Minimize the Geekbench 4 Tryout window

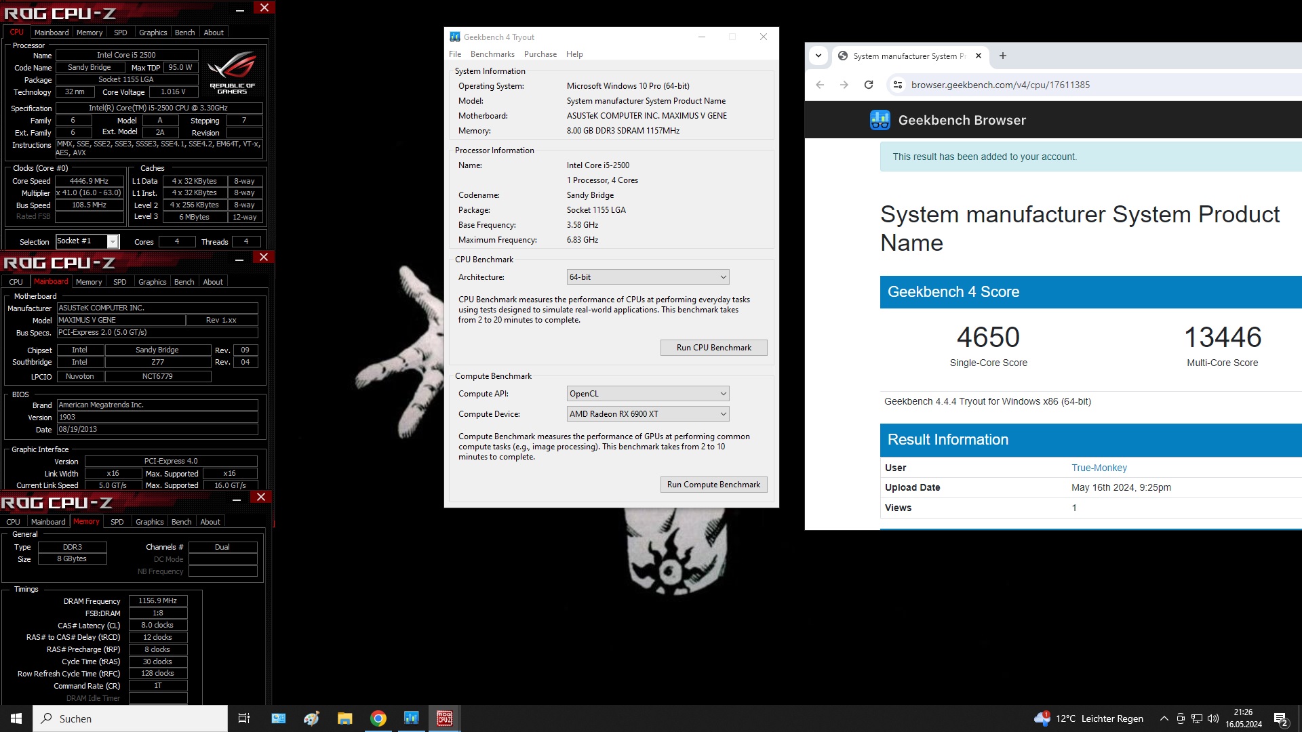coord(702,37)
